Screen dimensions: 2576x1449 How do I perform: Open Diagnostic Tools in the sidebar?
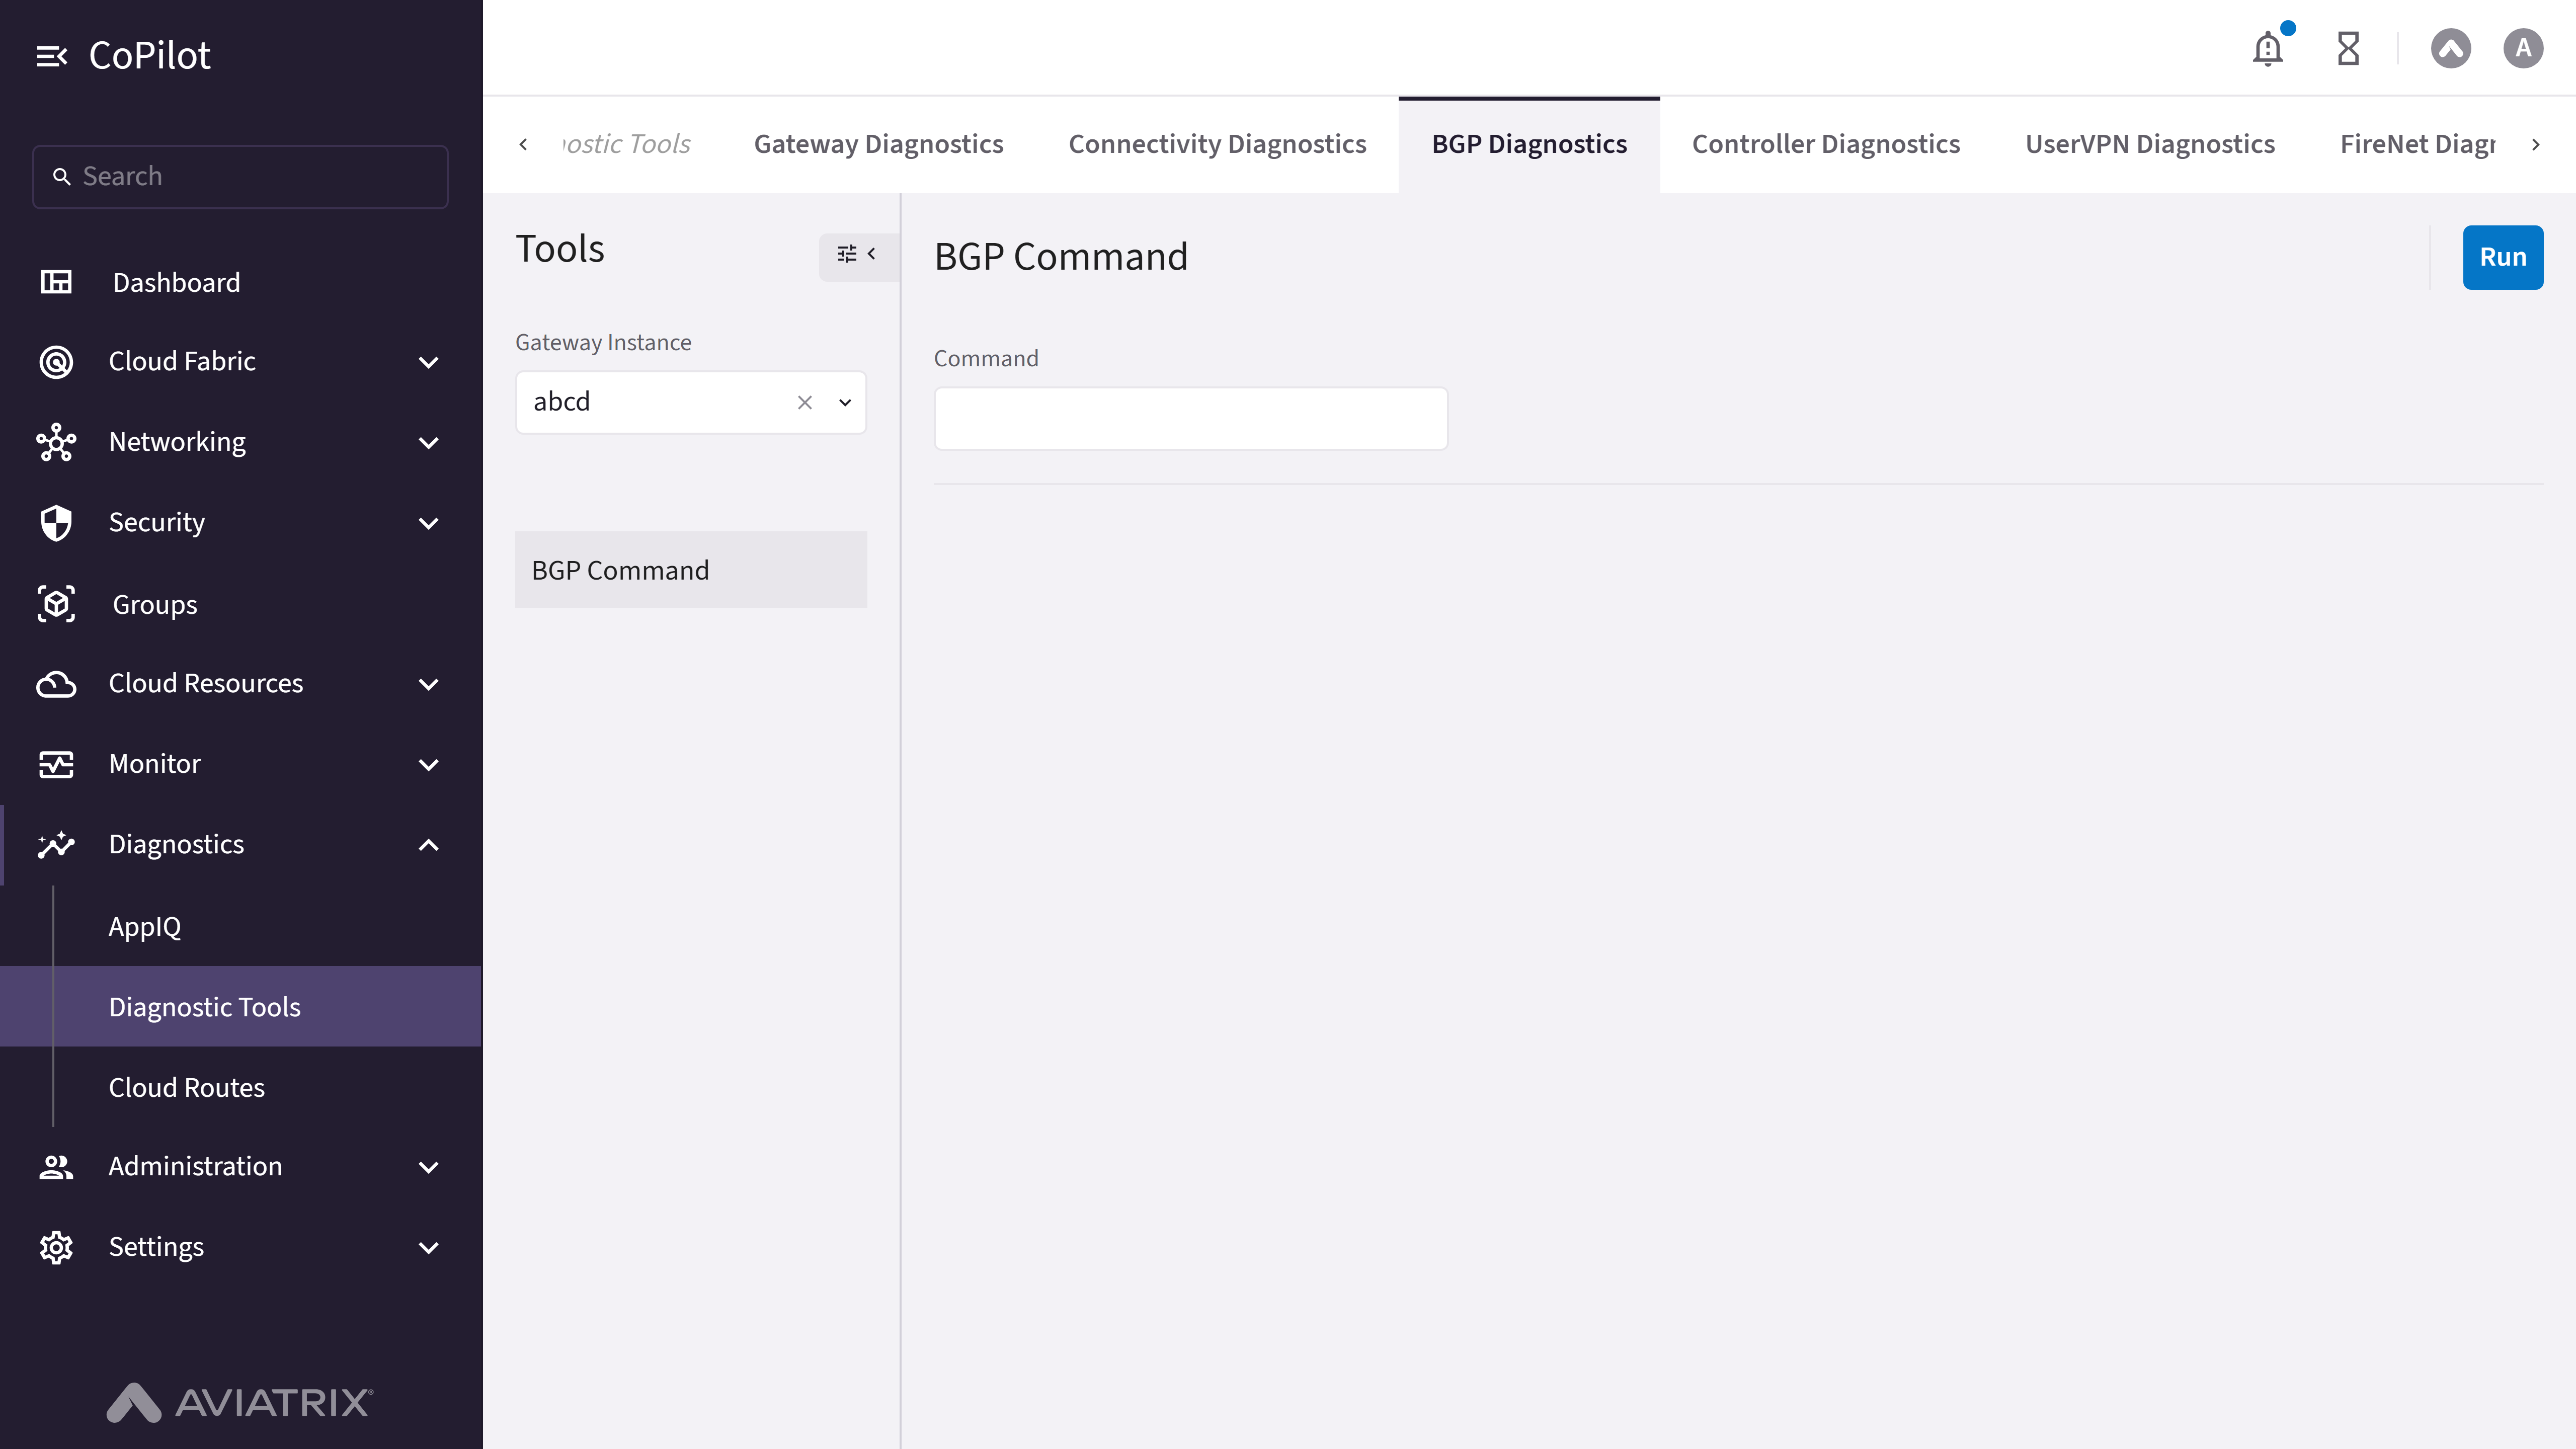click(240, 1007)
